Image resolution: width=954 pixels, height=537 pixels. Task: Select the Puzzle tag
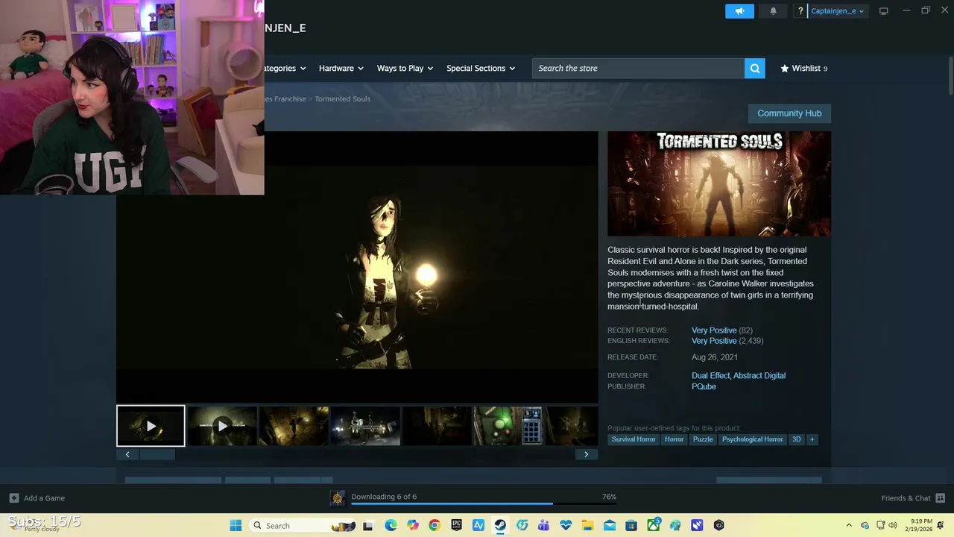click(703, 439)
